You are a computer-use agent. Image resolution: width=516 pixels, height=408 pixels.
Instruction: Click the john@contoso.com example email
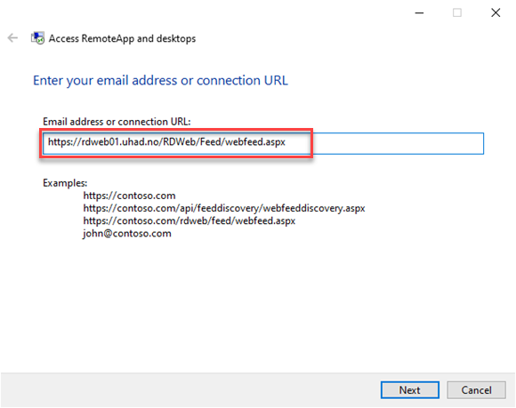click(x=127, y=234)
